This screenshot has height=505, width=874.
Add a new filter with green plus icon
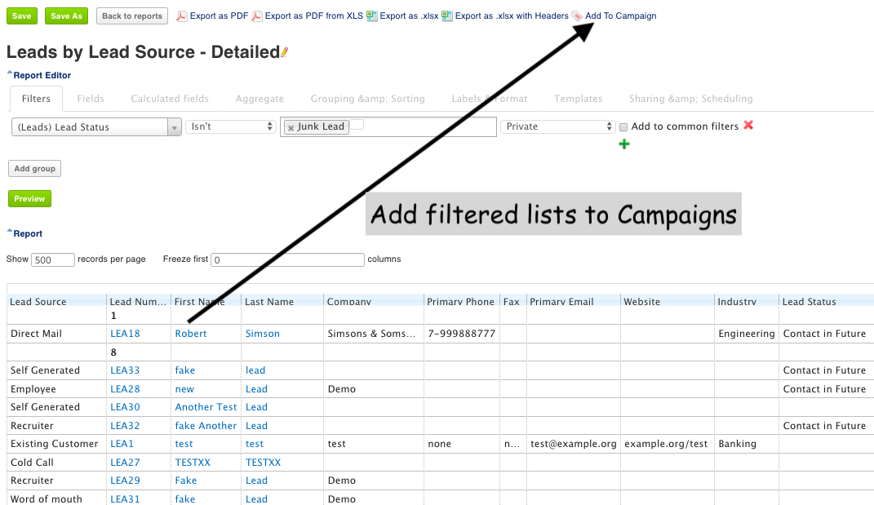tap(624, 144)
